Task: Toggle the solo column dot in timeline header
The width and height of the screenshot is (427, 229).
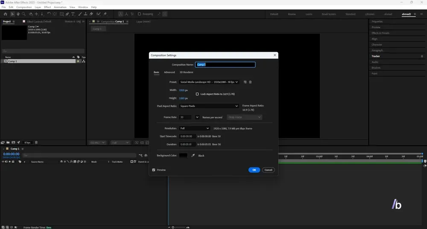Action: click(9, 161)
